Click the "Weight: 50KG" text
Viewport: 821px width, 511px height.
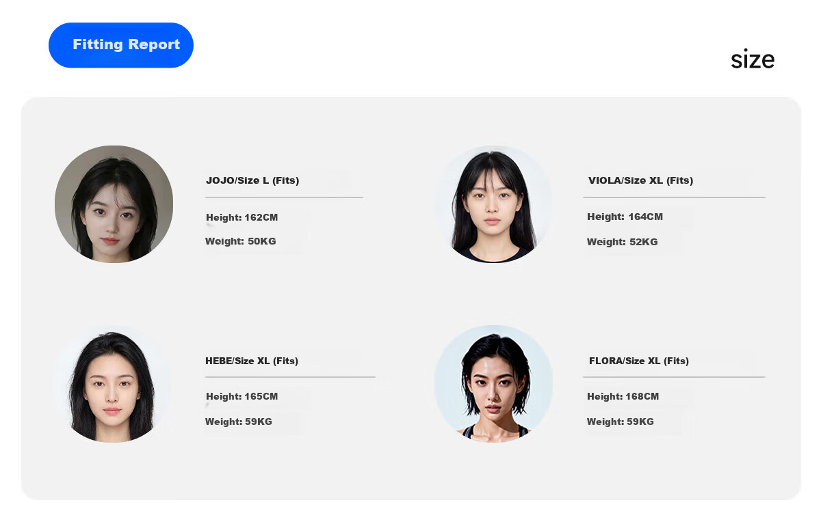click(x=241, y=241)
